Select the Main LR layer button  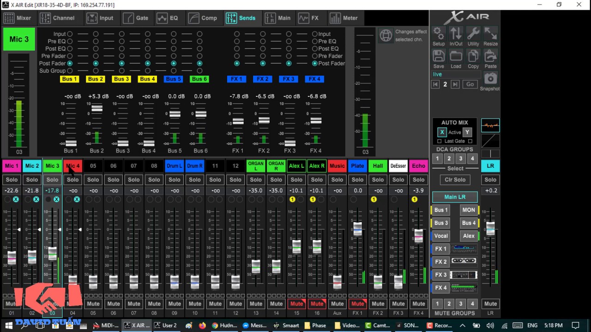(x=455, y=197)
